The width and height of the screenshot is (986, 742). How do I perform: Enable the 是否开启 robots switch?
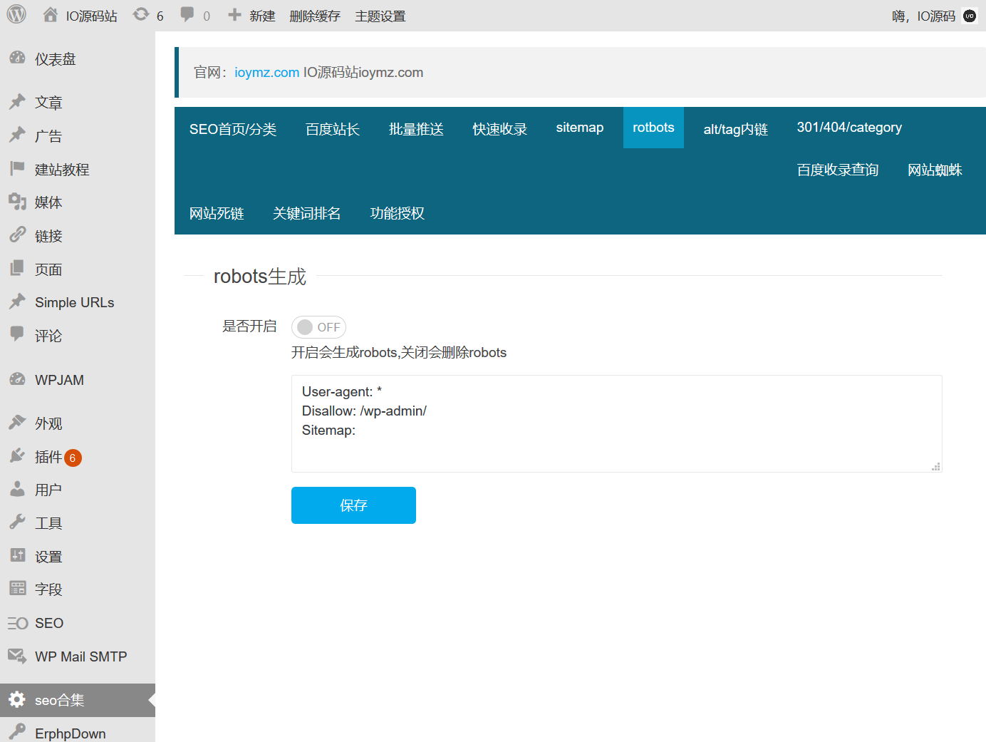point(318,326)
